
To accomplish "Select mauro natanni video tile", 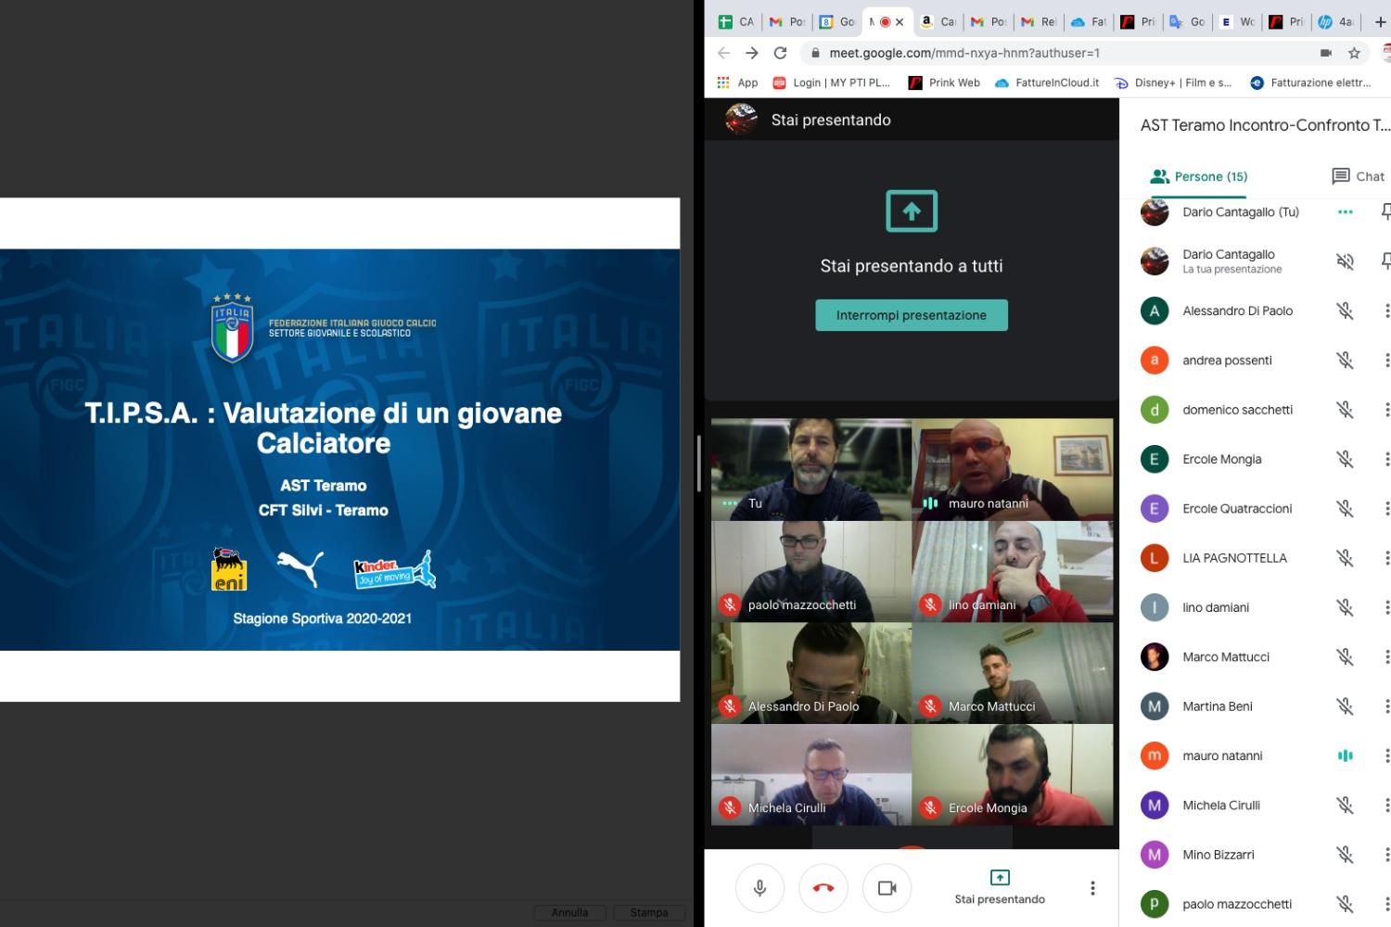I will tap(1013, 469).
